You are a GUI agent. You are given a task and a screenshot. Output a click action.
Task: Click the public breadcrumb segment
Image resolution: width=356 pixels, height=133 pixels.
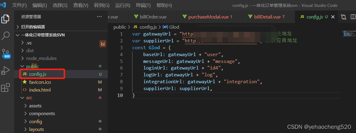120,27
